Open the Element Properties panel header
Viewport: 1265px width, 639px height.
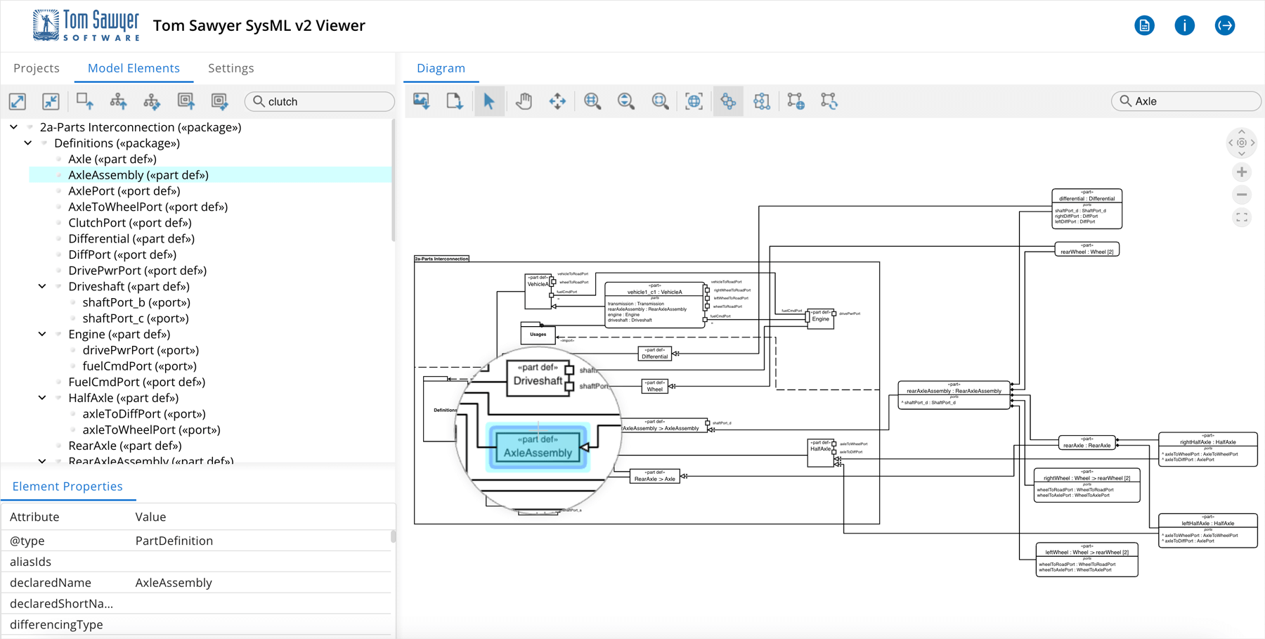click(x=69, y=486)
